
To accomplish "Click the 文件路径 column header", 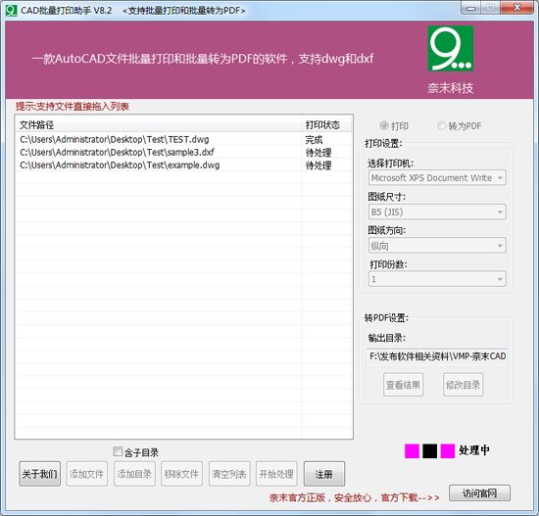I will coord(159,124).
